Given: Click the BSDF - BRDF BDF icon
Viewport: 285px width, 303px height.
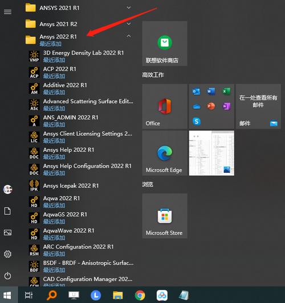Looking at the screenshot, I should (34, 267).
